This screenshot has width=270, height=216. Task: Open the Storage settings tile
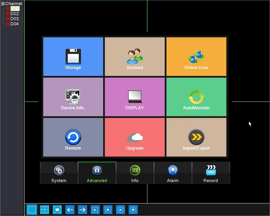[73, 56]
